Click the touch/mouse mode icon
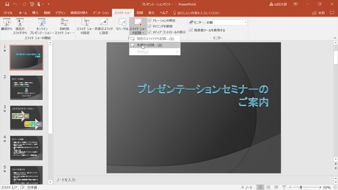The height and width of the screenshot is (190, 338). 39,4
